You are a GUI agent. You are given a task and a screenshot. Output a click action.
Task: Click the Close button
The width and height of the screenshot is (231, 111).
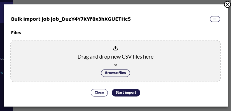(99, 92)
